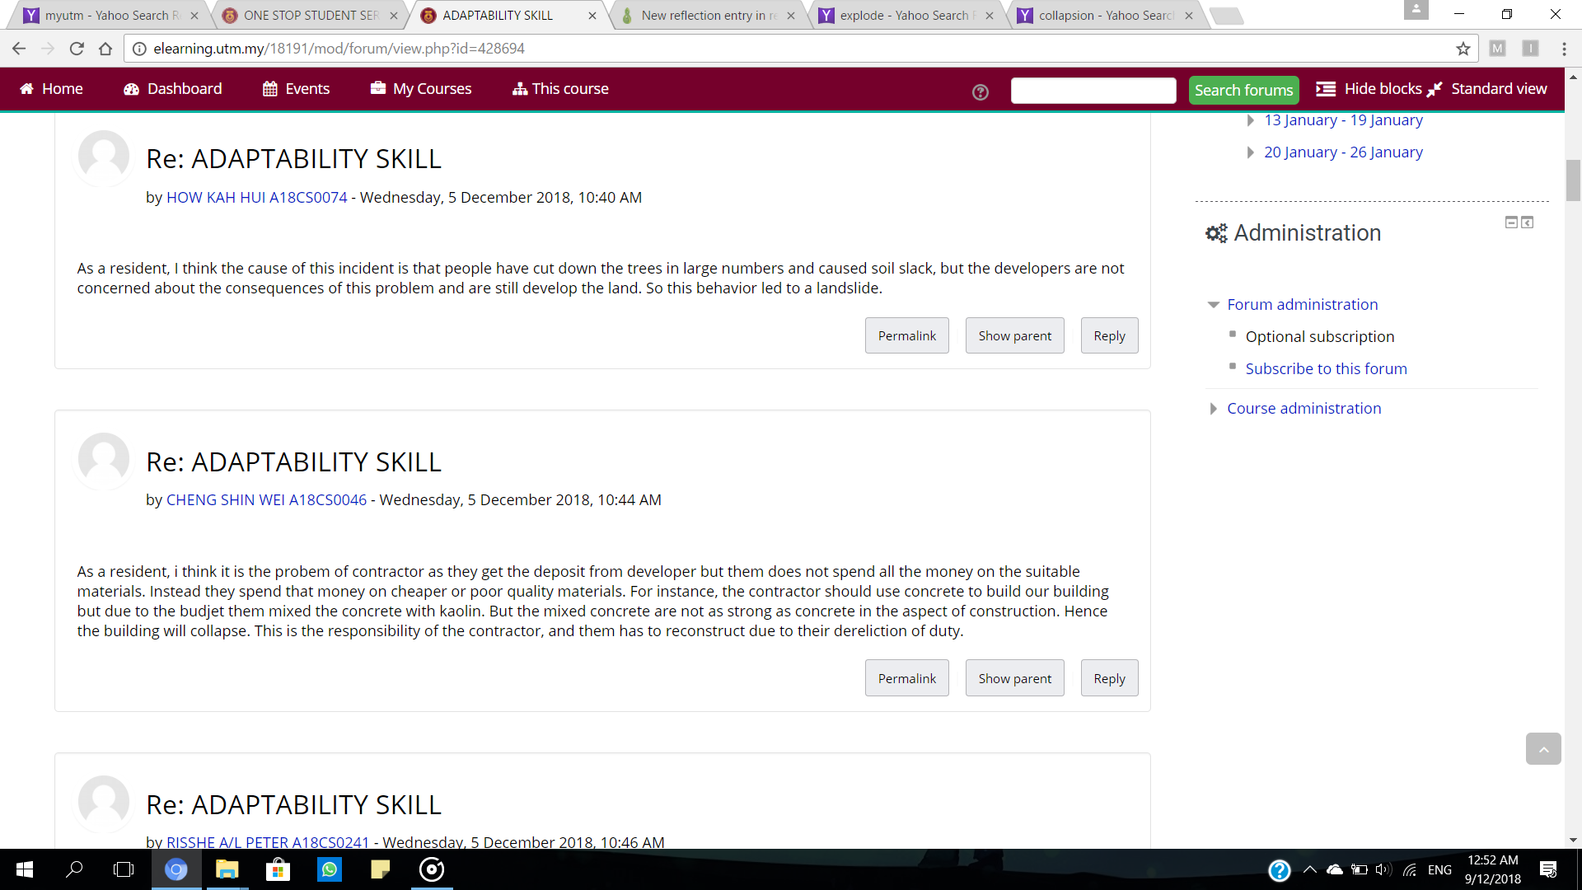The width and height of the screenshot is (1582, 890).
Task: Click the bookmark star in address bar
Action: coord(1463,49)
